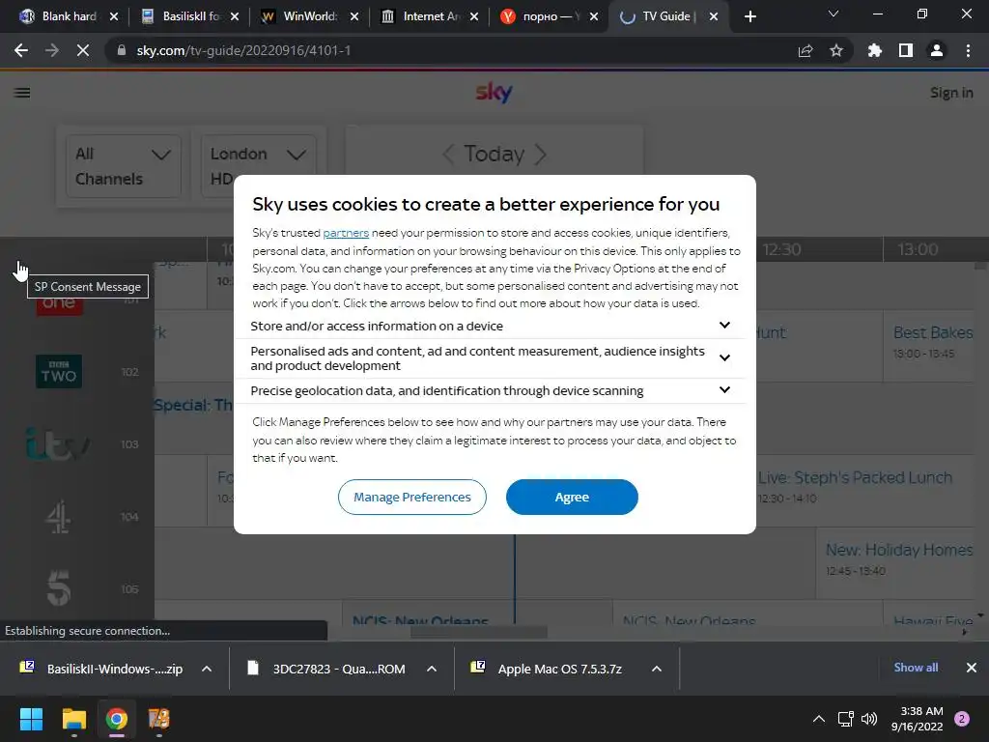Open the 7-Zip app in taskbar
The image size is (989, 742).
[x=159, y=719]
